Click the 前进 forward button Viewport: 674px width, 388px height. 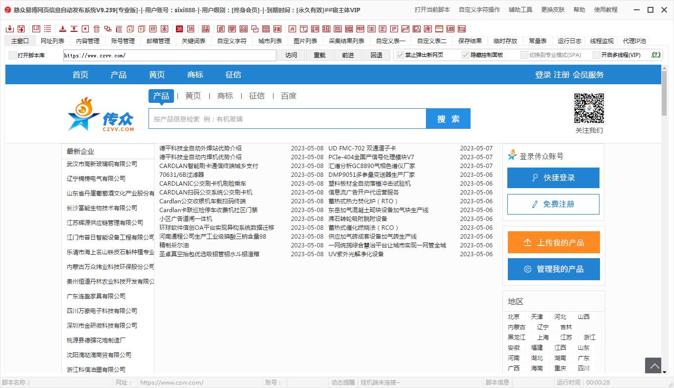[348, 55]
